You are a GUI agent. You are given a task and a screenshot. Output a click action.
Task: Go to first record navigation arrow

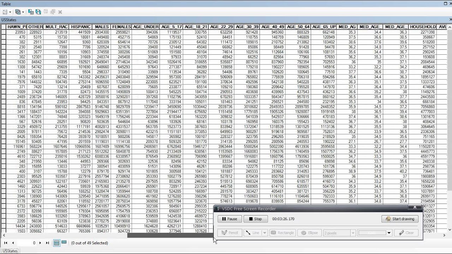[6, 243]
